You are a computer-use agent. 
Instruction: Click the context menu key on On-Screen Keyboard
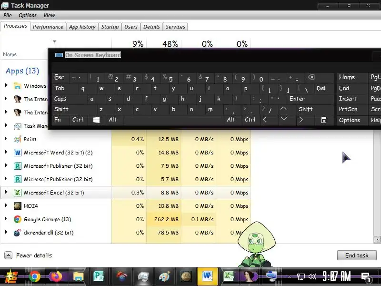[324, 120]
